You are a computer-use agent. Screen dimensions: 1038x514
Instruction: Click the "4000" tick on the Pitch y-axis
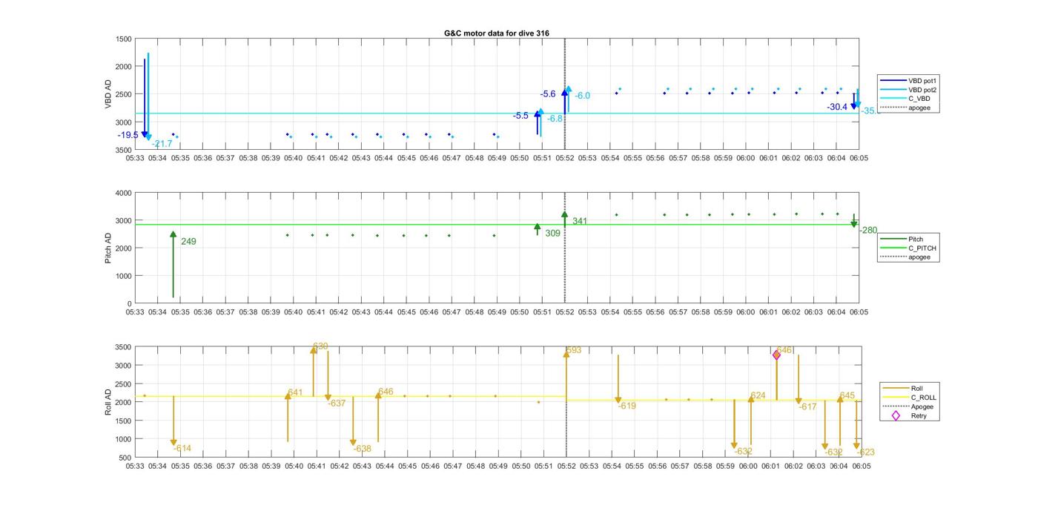pyautogui.click(x=124, y=193)
